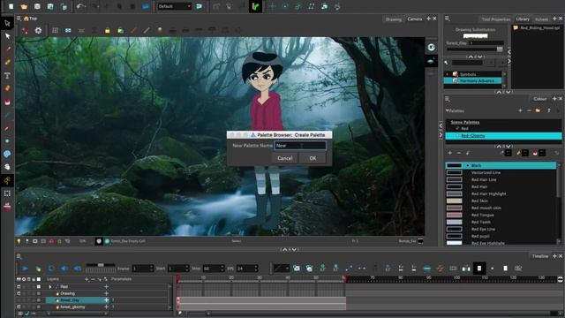Select the Text tool in left toolbar
The height and width of the screenshot is (318, 565).
7,75
